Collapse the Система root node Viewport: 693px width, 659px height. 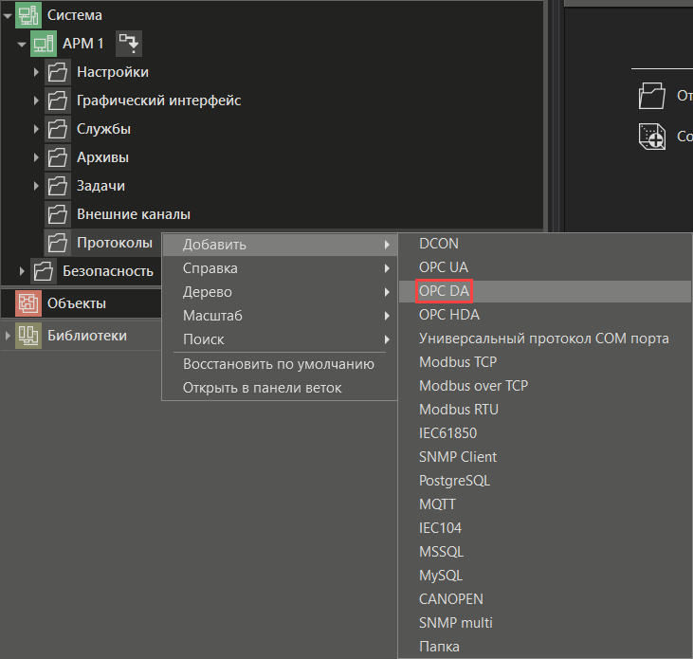click(8, 15)
